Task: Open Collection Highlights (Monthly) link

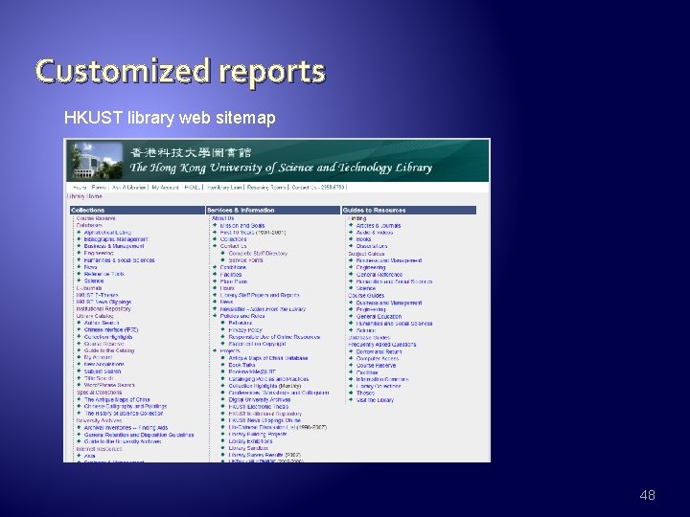Action: click(264, 386)
